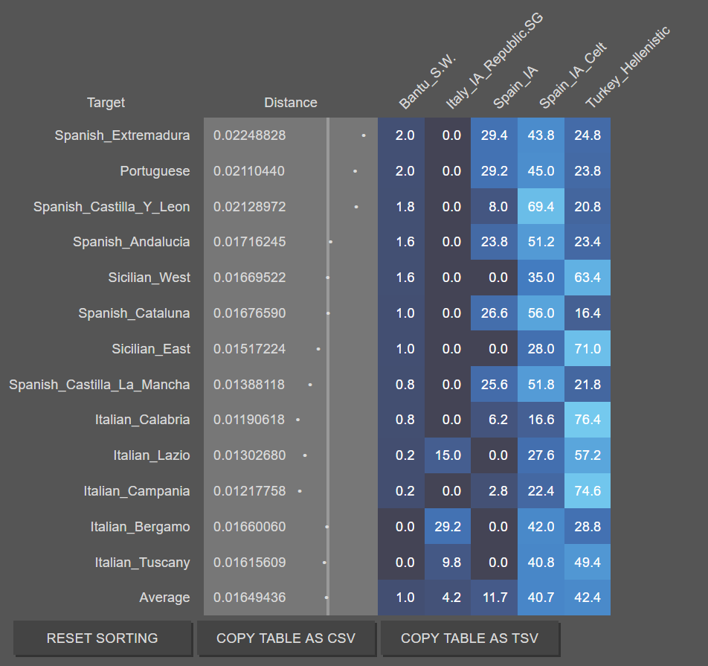Image resolution: width=708 pixels, height=666 pixels.
Task: Select the Italian_Bergamo row label
Action: click(140, 526)
